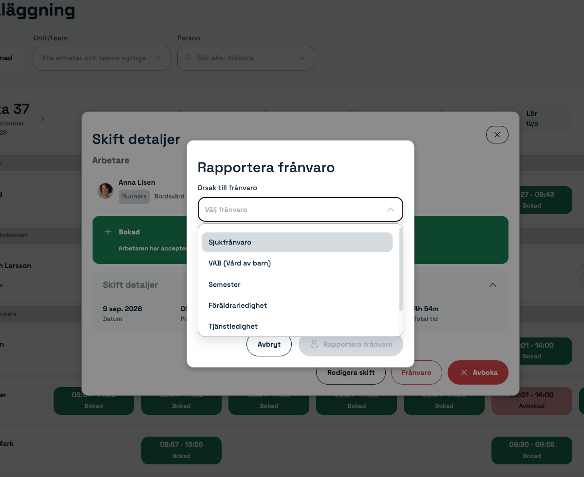Click the search icon in Person field
Screen dimensions: 584x477
click(188, 58)
